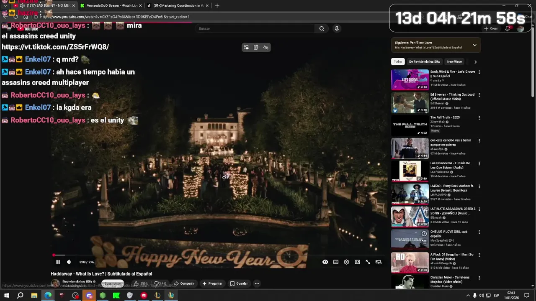Screen dimensions: 536x301
Task: Click the picture-in-picture icon over video
Action: (246, 47)
